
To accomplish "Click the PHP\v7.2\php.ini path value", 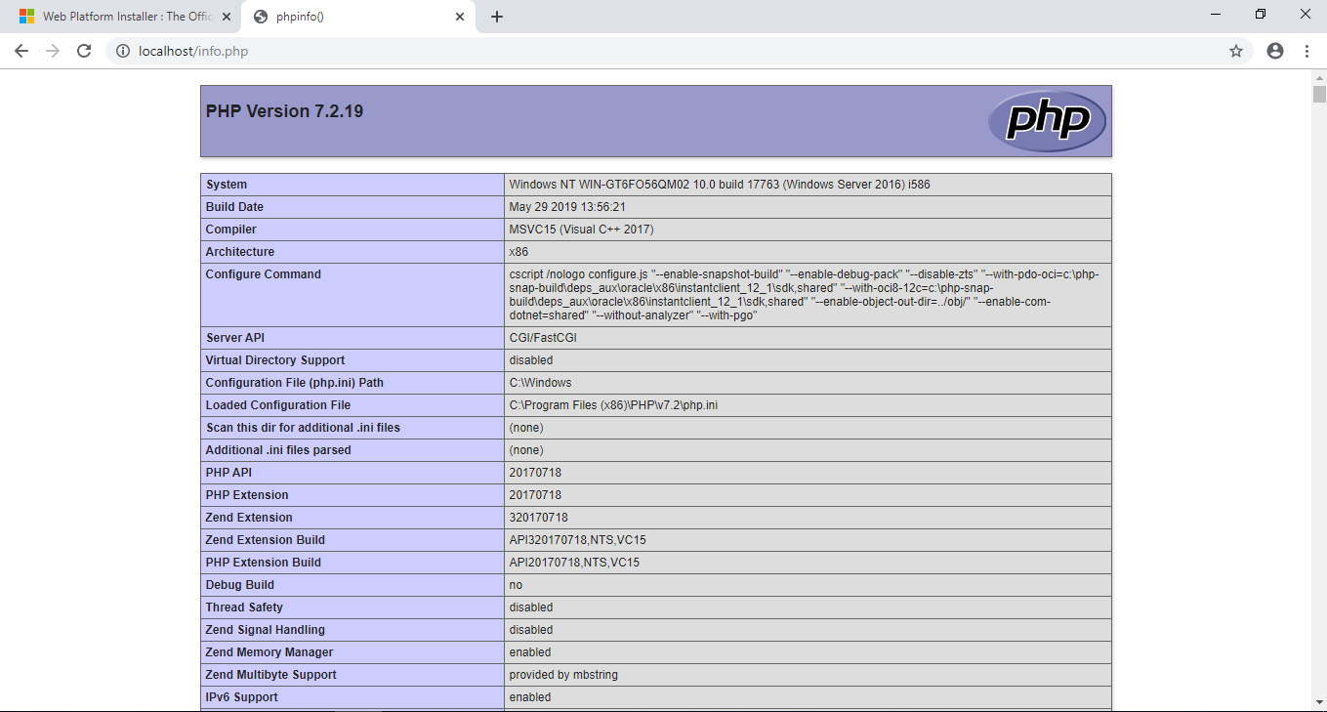I will [x=613, y=405].
